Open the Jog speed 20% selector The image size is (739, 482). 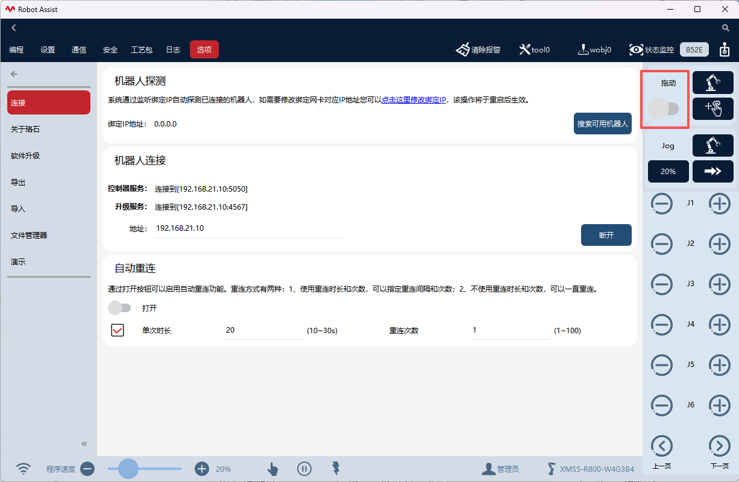pos(668,171)
